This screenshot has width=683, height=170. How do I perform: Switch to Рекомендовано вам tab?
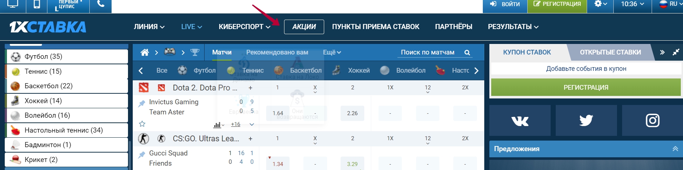click(x=277, y=52)
